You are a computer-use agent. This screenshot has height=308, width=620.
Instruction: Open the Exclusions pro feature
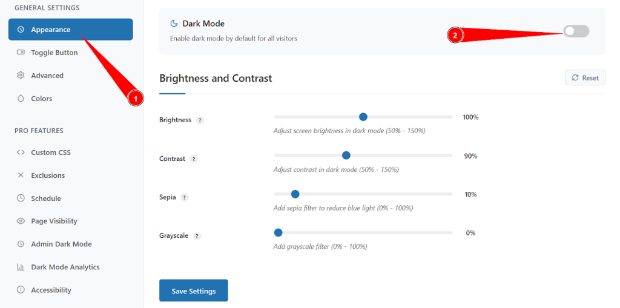pos(48,175)
